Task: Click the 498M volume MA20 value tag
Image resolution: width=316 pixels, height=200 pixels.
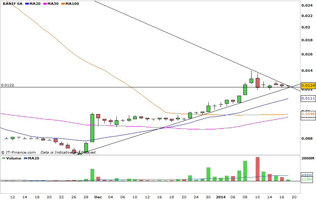Action: pyautogui.click(x=307, y=175)
